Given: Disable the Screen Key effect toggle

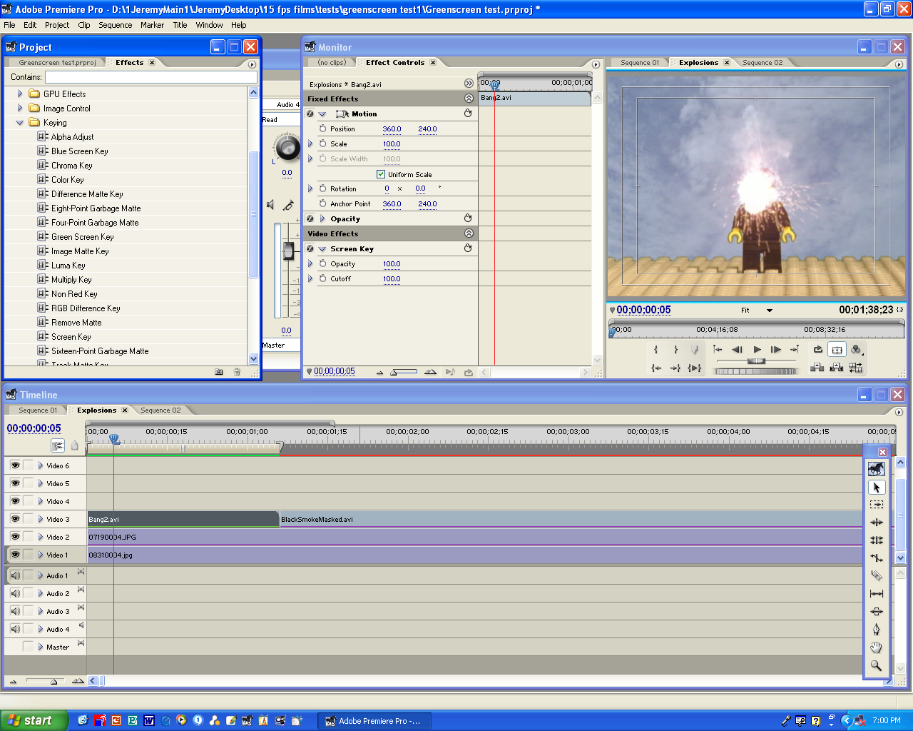Looking at the screenshot, I should tap(310, 248).
